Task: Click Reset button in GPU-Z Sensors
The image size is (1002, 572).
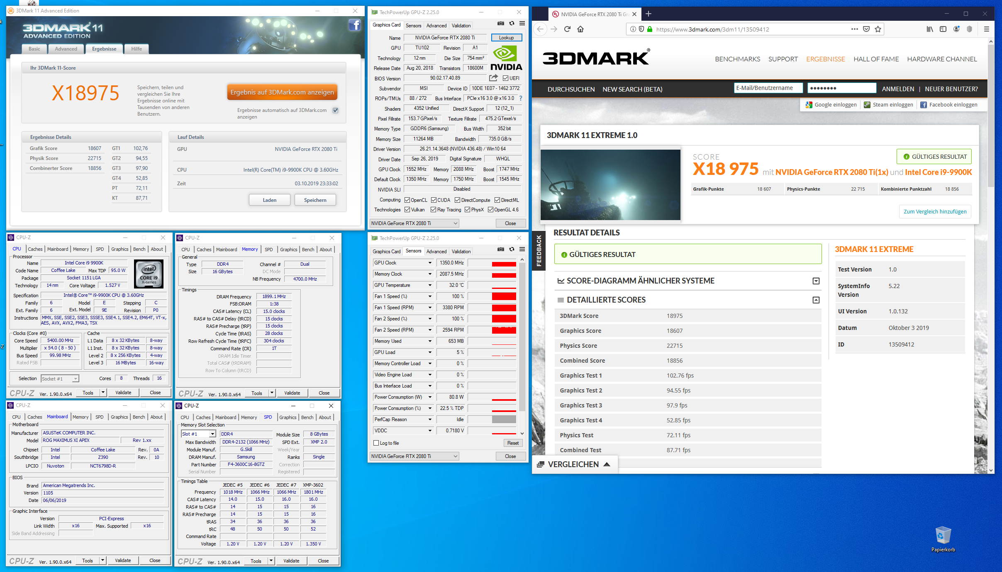Action: pyautogui.click(x=513, y=443)
